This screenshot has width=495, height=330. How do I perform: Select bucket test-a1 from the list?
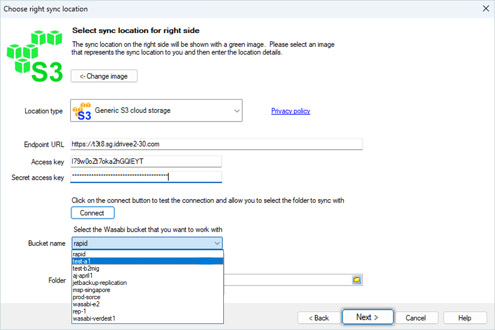point(147,261)
